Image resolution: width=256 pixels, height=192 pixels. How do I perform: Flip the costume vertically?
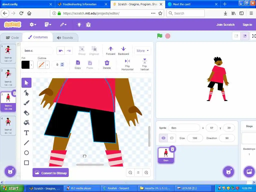click(x=144, y=65)
